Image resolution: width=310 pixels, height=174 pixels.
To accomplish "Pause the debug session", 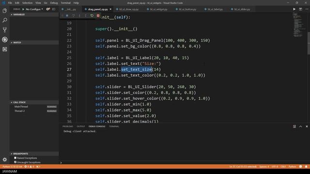I will click(67, 15).
